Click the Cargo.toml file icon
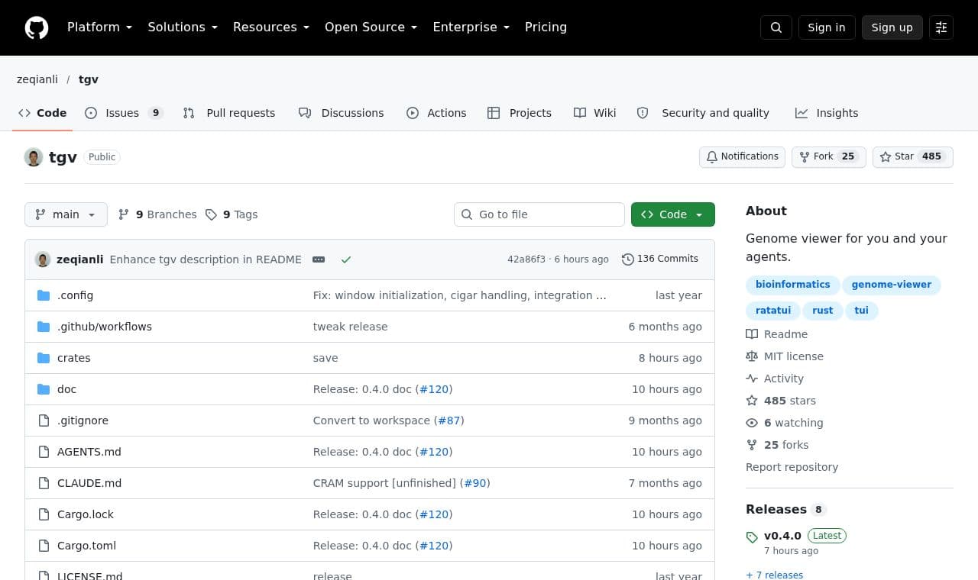The height and width of the screenshot is (580, 978). [44, 546]
